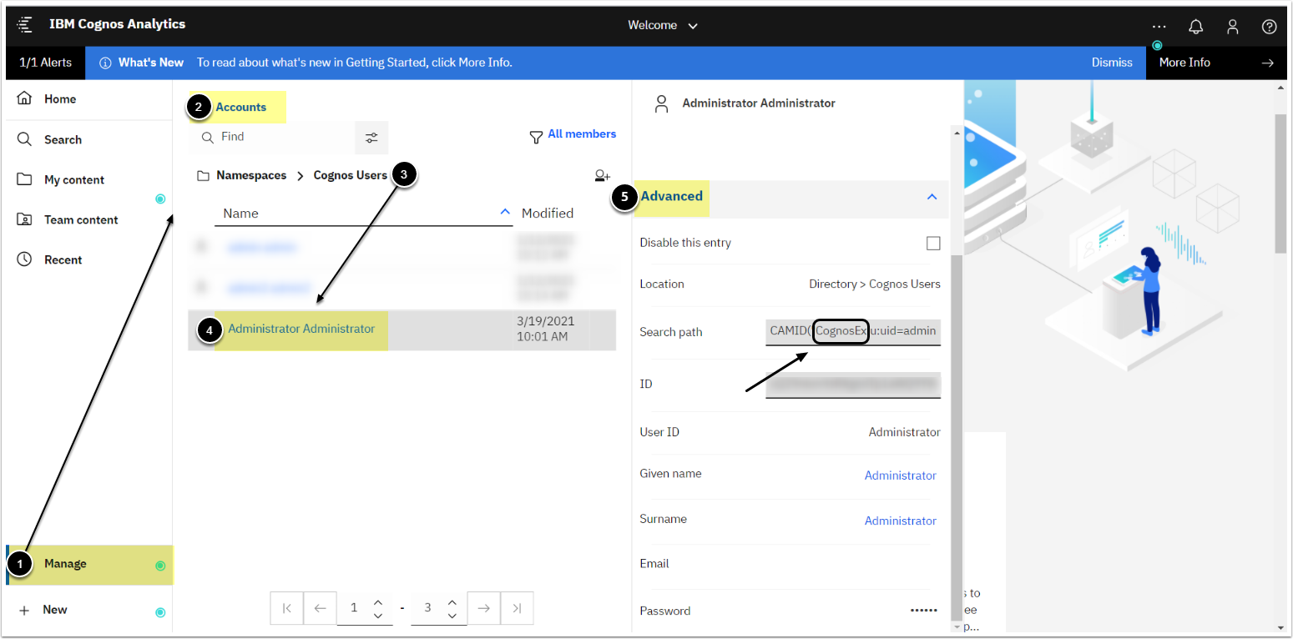Viewport: 1293px width, 639px height.
Task: Check the Disable this entry checkbox
Action: point(933,244)
